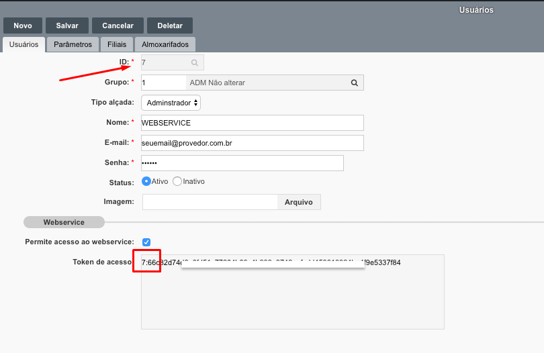Click the magnifier icon in Grupo field
Screen dimensions: 544x353
354,83
